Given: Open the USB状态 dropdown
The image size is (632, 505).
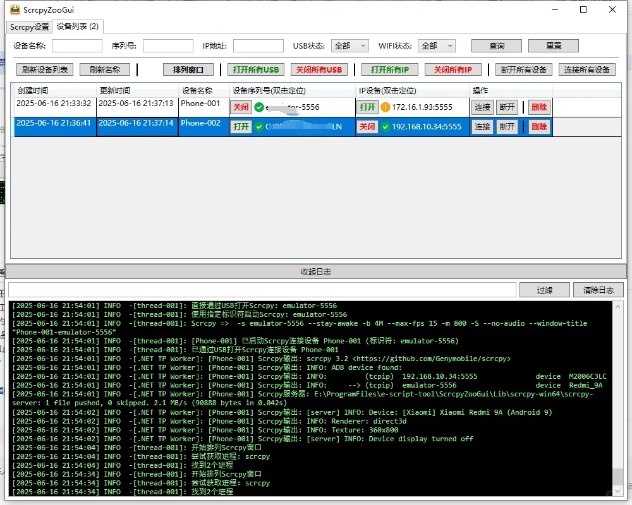Looking at the screenshot, I should pos(350,46).
